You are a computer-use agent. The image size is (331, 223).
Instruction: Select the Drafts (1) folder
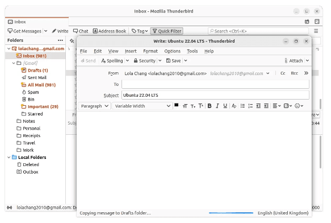tap(37, 70)
